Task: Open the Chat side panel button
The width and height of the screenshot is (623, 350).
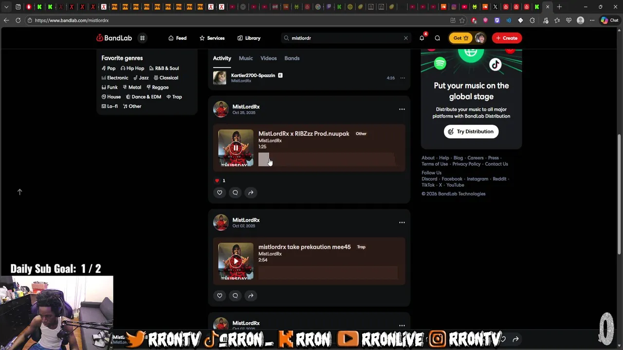Action: 609,20
